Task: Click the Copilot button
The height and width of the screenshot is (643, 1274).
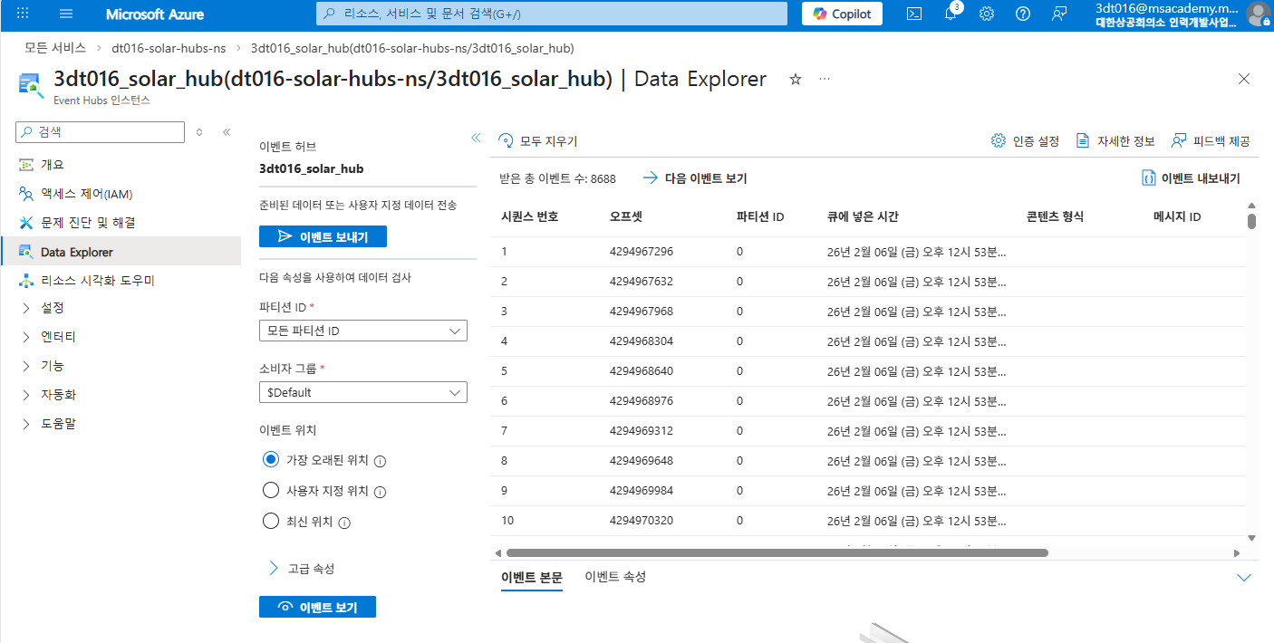Action: click(x=842, y=14)
